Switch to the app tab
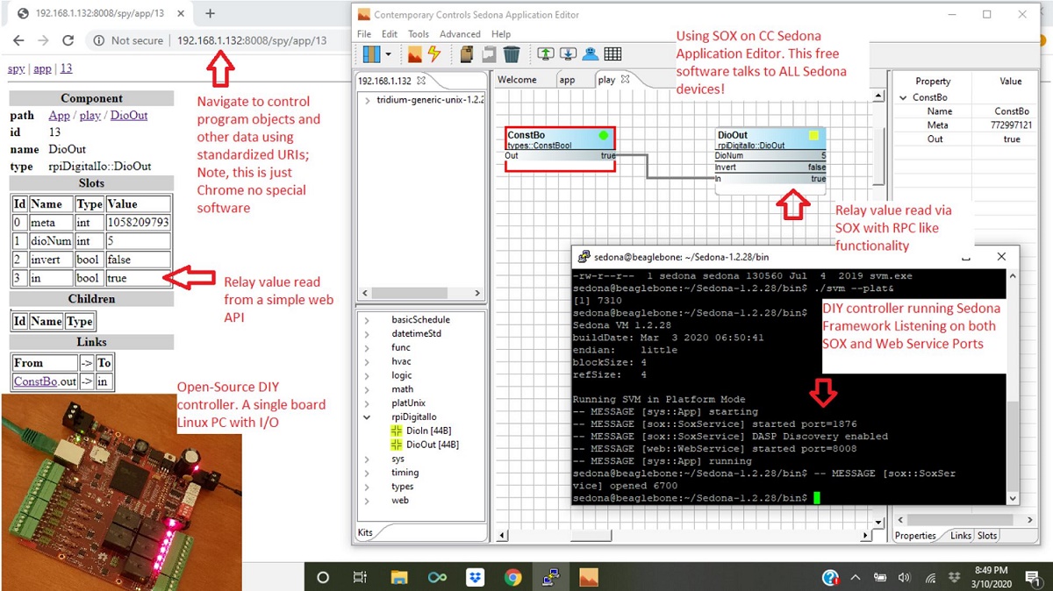The image size is (1053, 591). coord(568,80)
